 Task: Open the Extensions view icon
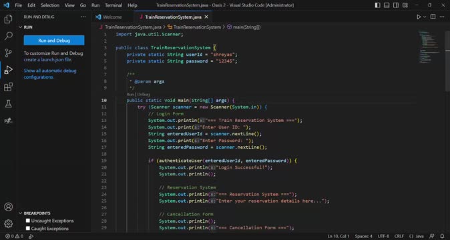tap(8, 87)
